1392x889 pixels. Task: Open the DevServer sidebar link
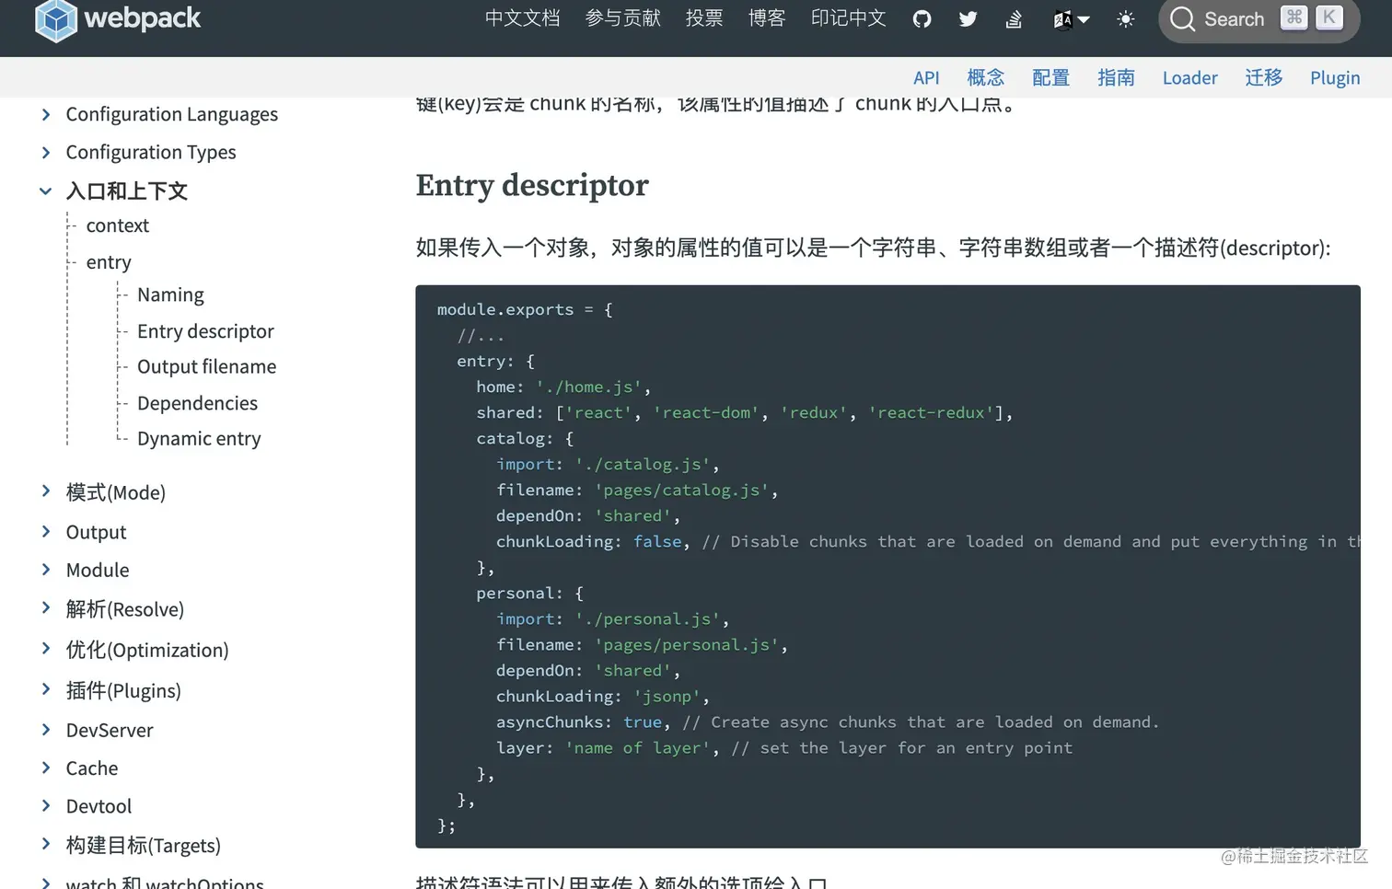(110, 730)
